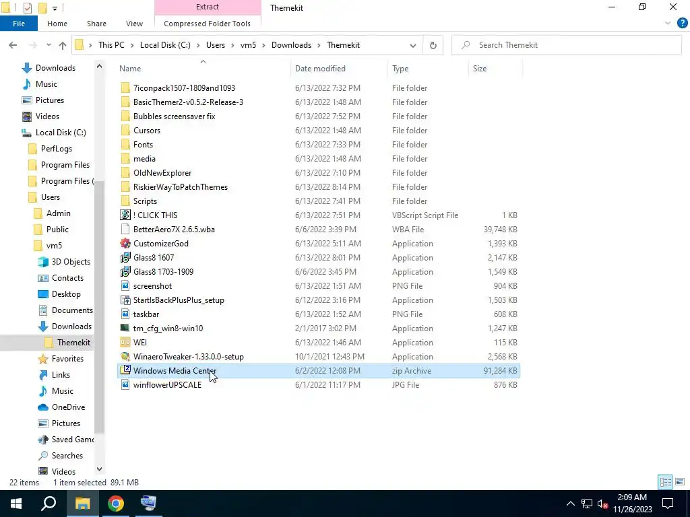
Task: Click the Extract contextual tab
Action: coord(208,7)
